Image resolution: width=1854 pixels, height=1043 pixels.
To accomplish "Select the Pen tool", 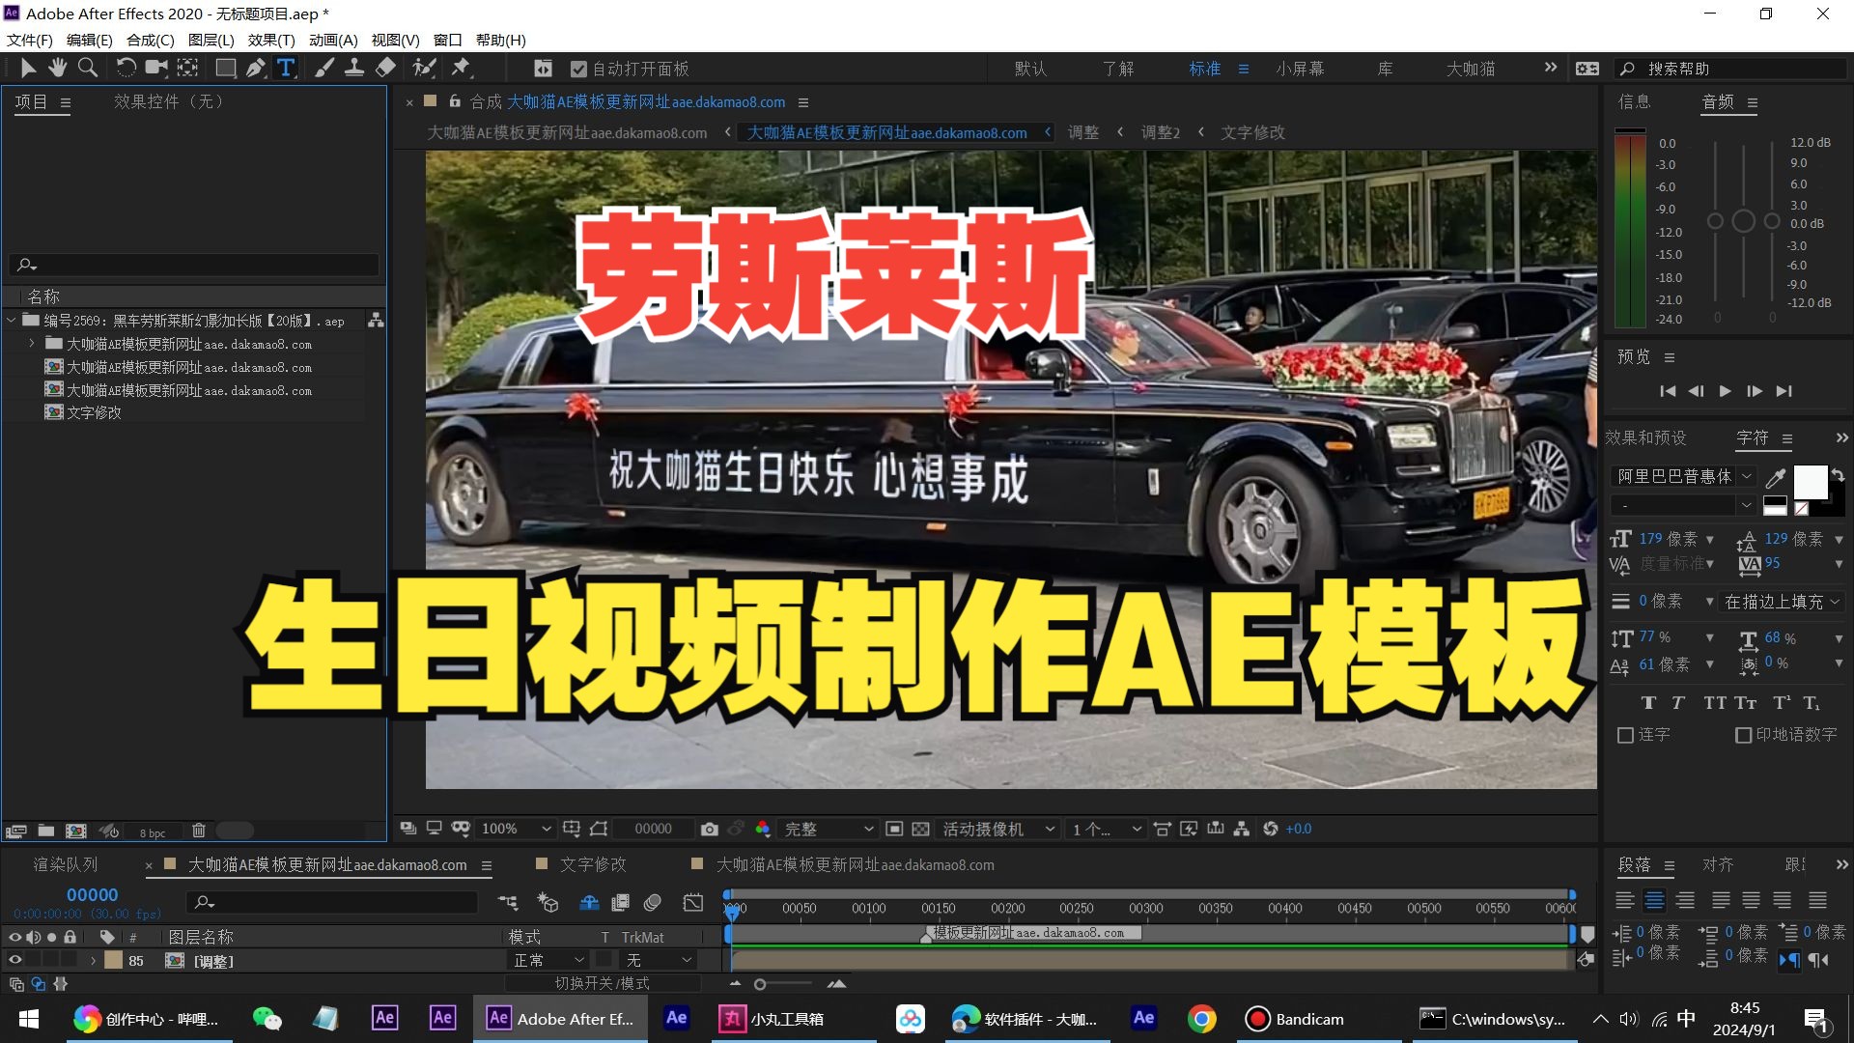I will pyautogui.click(x=255, y=68).
